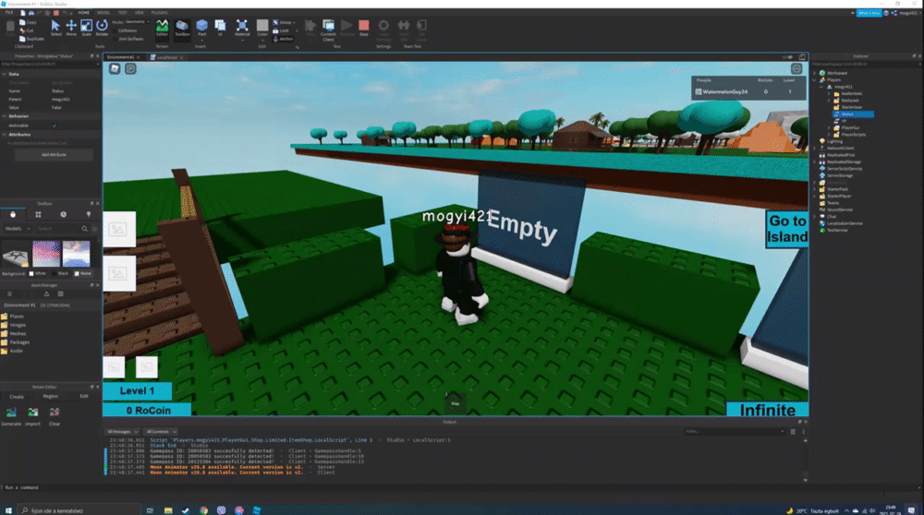Collapse the Players node in Explorer
Image resolution: width=924 pixels, height=515 pixels.
click(x=815, y=80)
